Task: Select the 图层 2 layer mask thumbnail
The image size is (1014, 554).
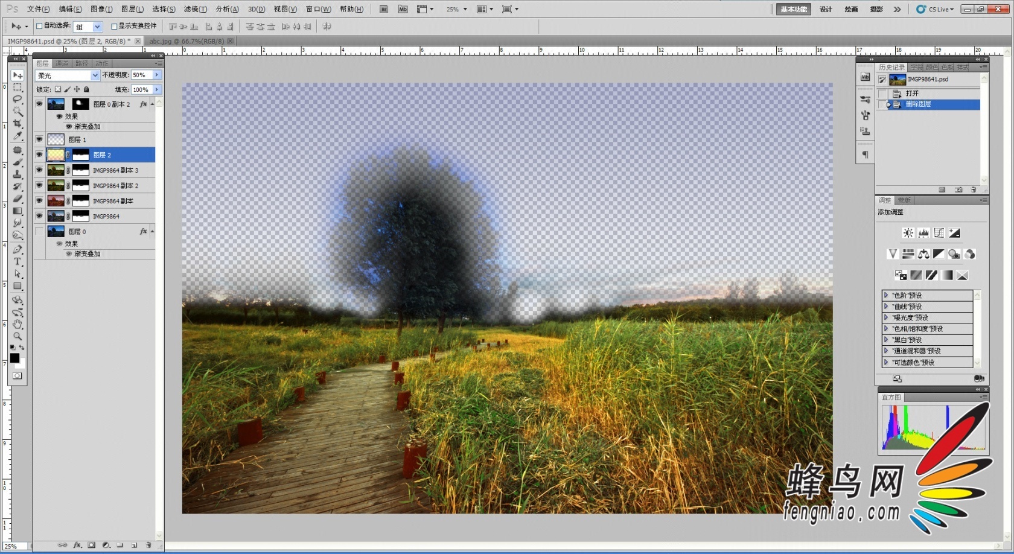Action: point(81,155)
